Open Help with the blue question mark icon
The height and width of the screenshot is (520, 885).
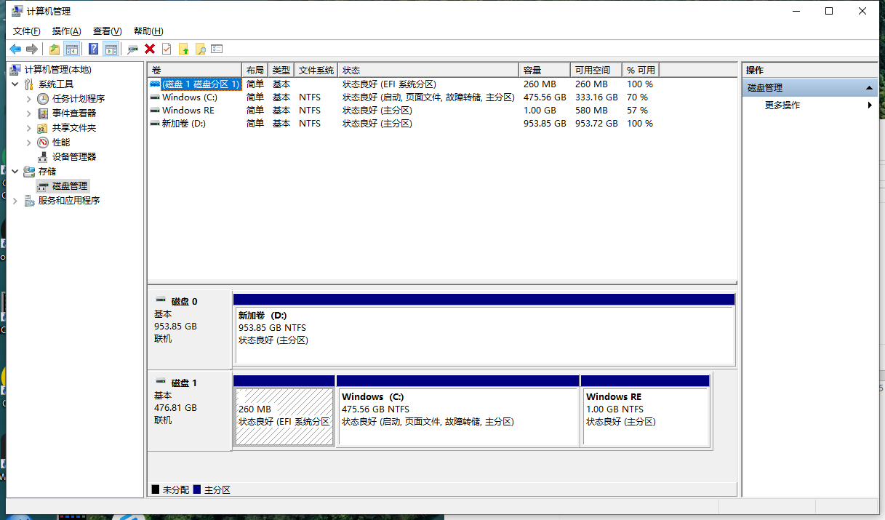coord(93,49)
